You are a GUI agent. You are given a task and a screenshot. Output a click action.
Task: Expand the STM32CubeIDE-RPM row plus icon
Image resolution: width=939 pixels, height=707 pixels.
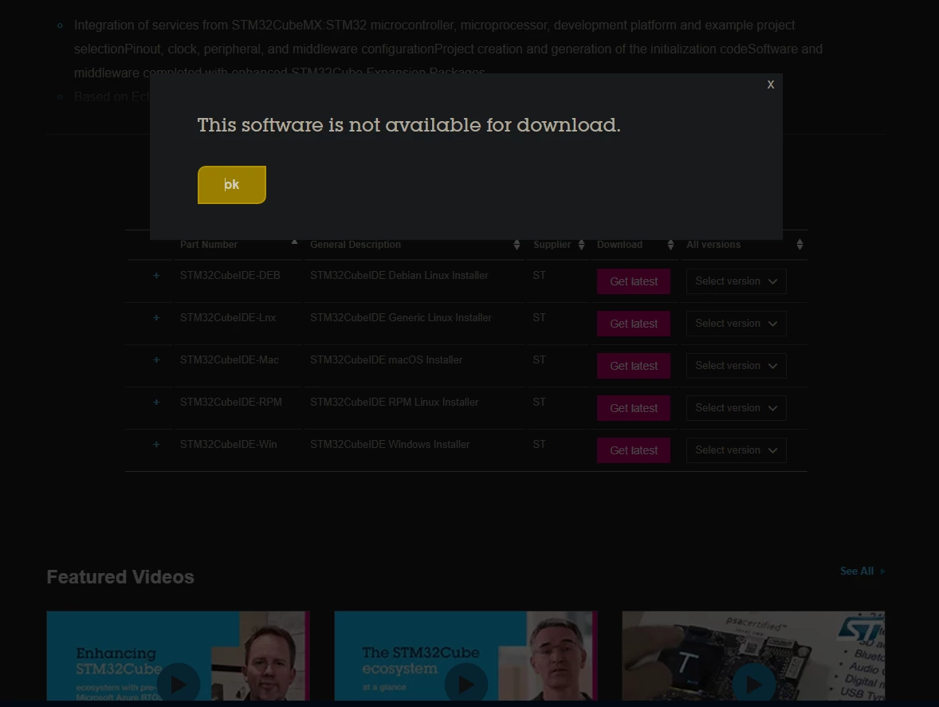156,403
